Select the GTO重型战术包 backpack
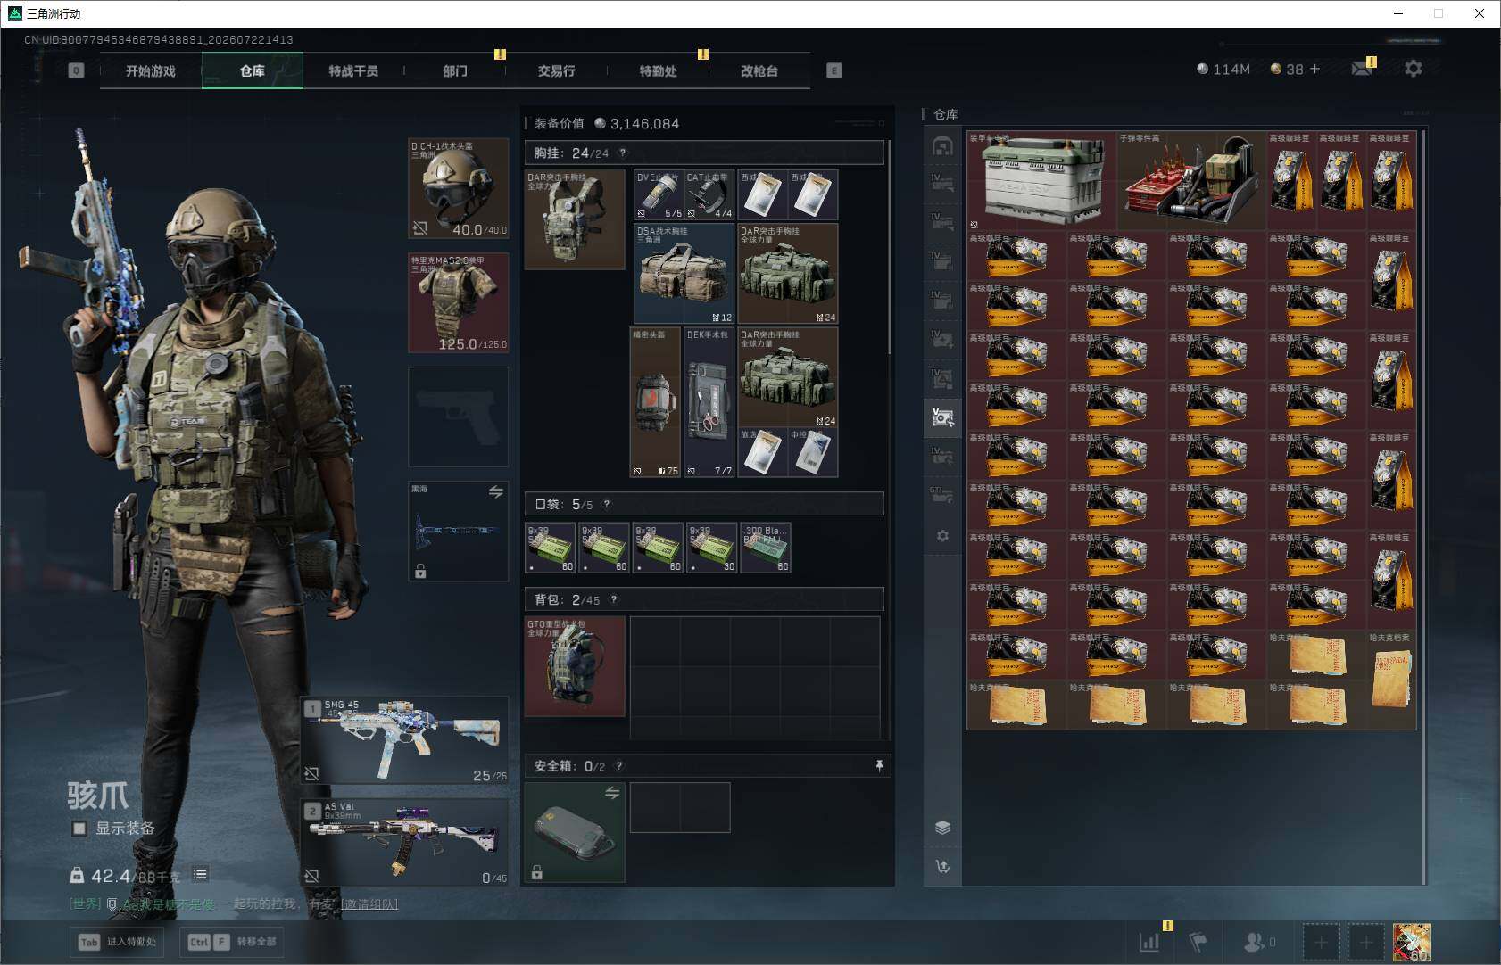1501x965 pixels. (x=575, y=666)
